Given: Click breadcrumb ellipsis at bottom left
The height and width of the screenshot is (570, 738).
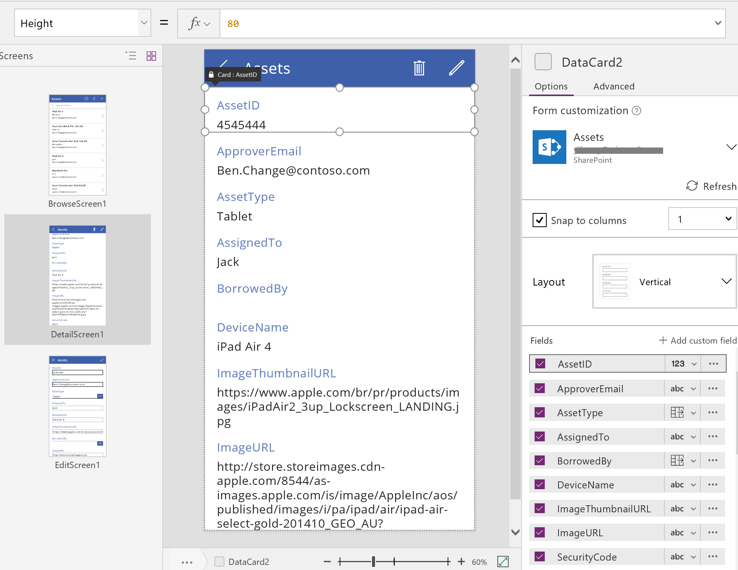Looking at the screenshot, I should [187, 562].
